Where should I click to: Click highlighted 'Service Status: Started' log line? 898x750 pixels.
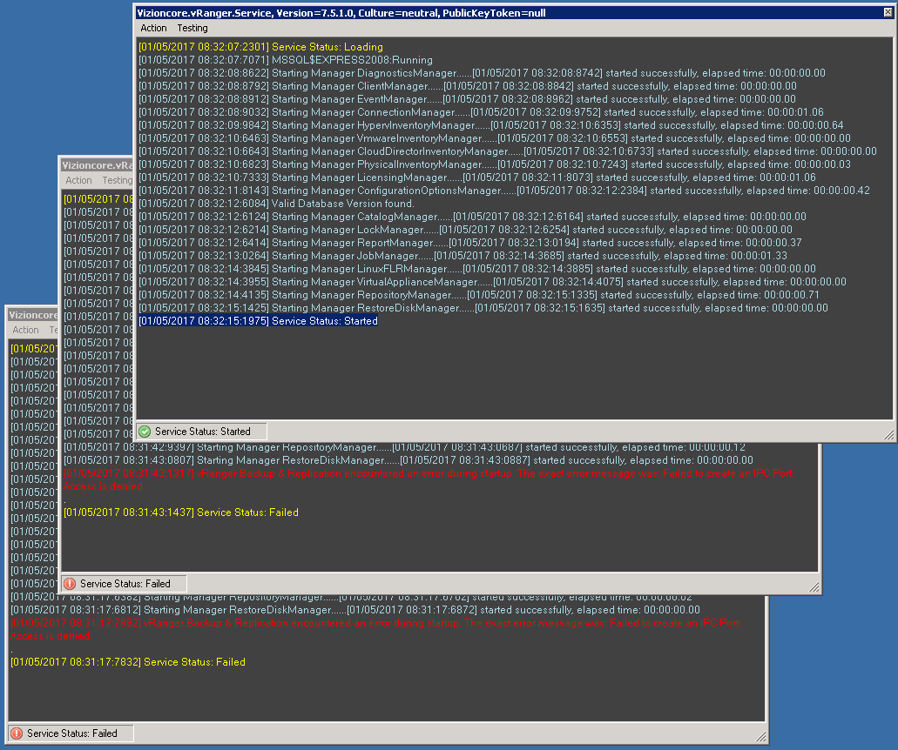coord(258,321)
